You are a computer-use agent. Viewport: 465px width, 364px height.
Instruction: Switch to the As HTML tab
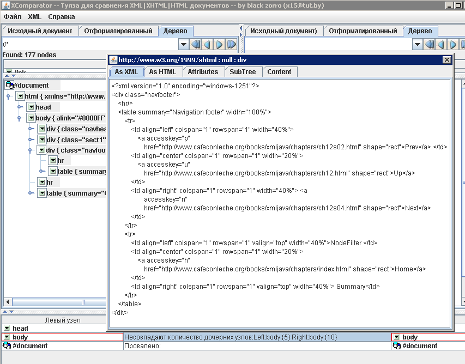click(162, 72)
